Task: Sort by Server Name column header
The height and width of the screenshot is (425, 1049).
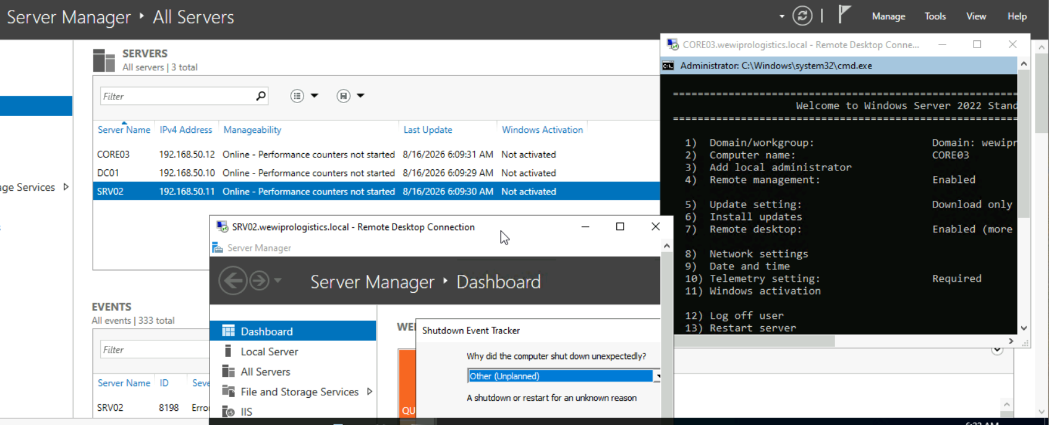Action: click(x=124, y=130)
